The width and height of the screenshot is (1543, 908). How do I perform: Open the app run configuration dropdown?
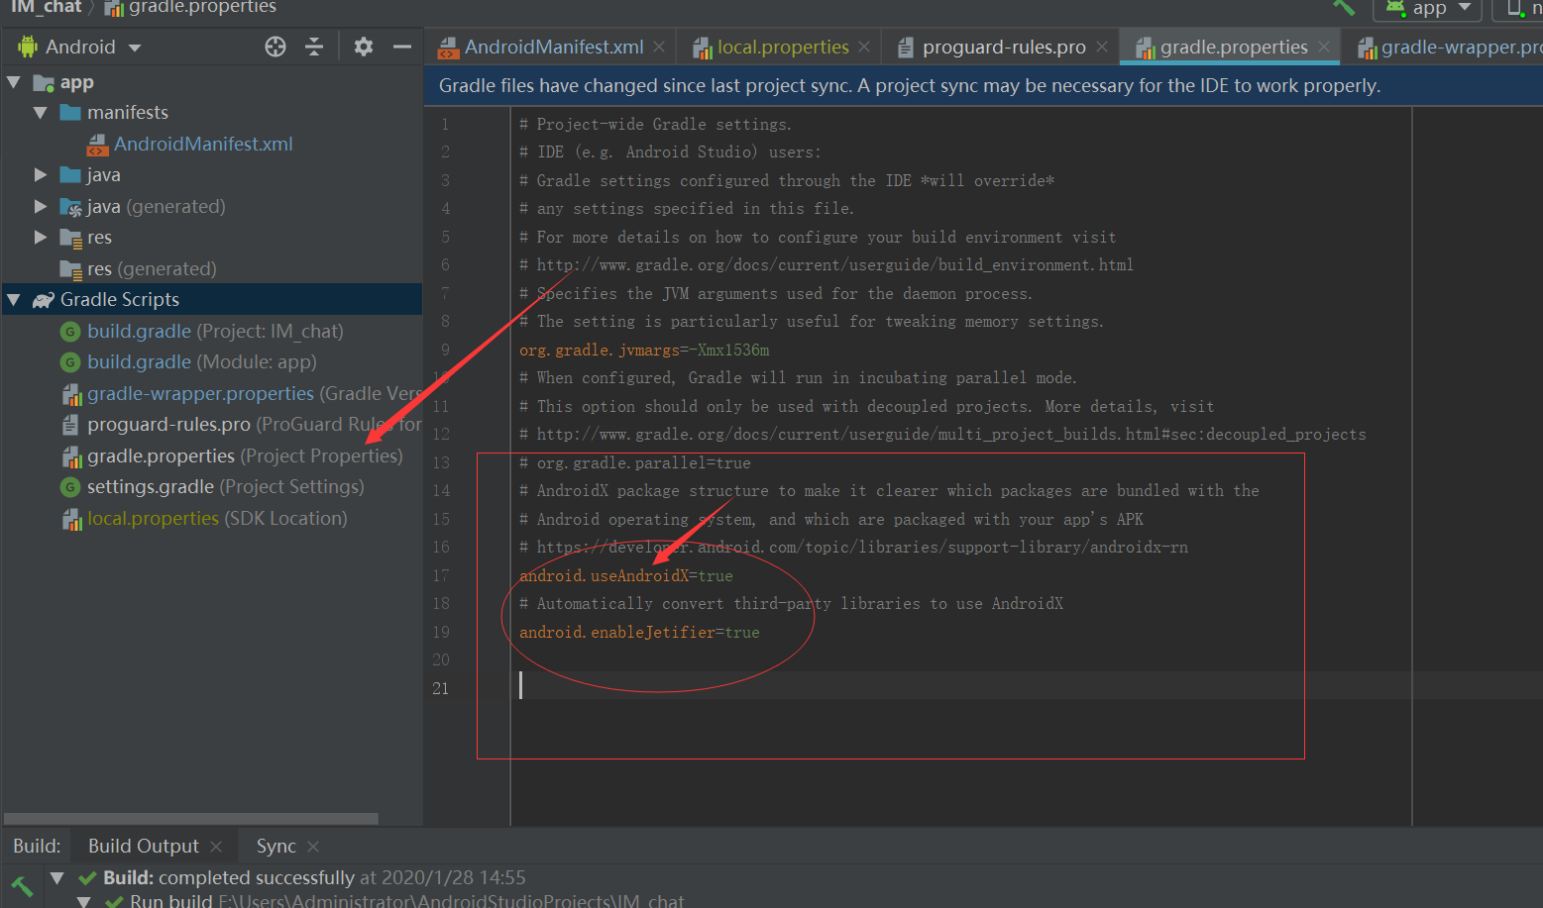(1427, 8)
